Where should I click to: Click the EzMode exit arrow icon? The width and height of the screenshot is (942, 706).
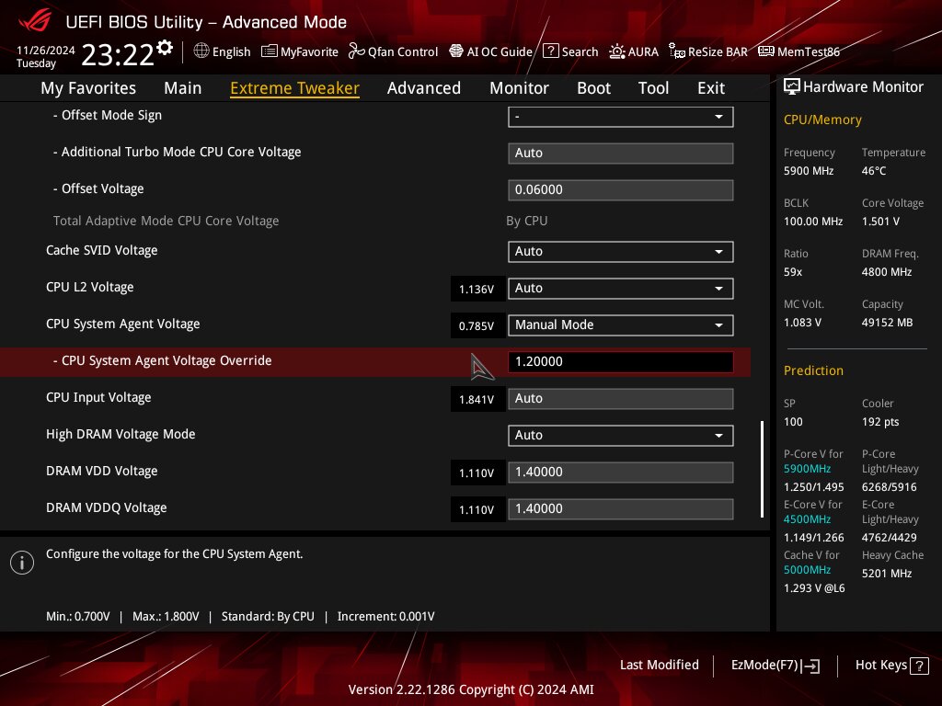point(810,666)
